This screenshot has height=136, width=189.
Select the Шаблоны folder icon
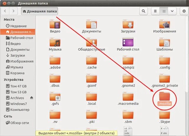tap(164, 42)
